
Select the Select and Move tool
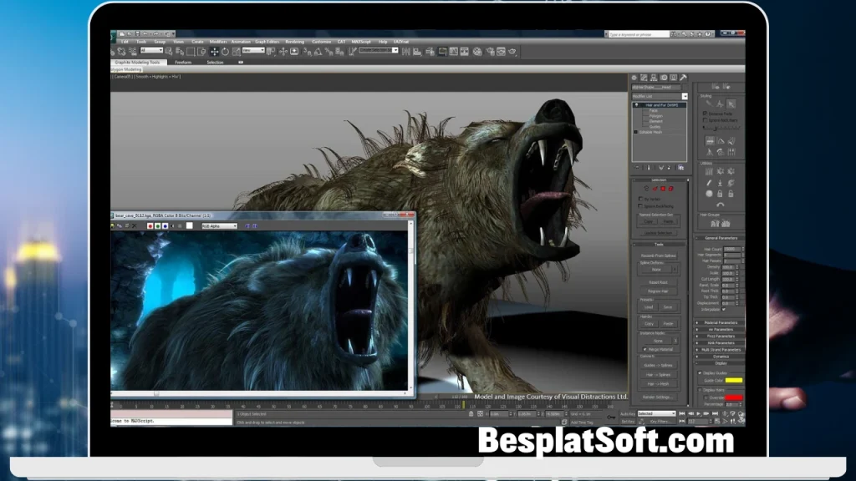pos(216,52)
